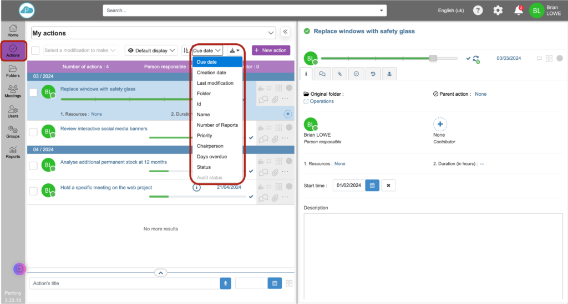The image size is (568, 304).
Task: Open the calendar picker for Start time
Action: 373,186
